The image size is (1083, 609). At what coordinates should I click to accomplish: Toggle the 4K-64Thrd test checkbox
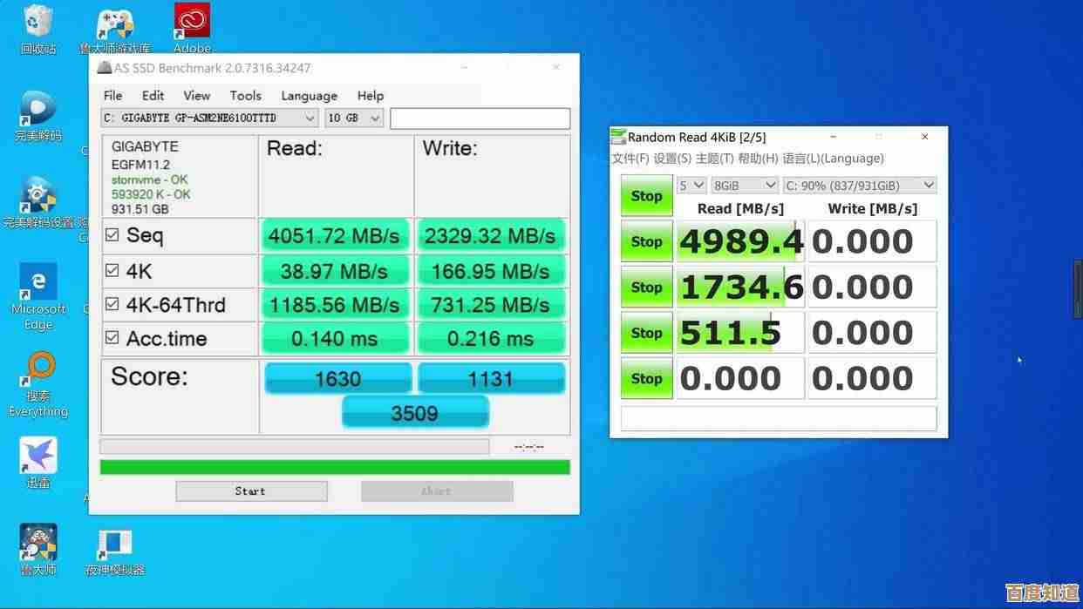pyautogui.click(x=112, y=305)
